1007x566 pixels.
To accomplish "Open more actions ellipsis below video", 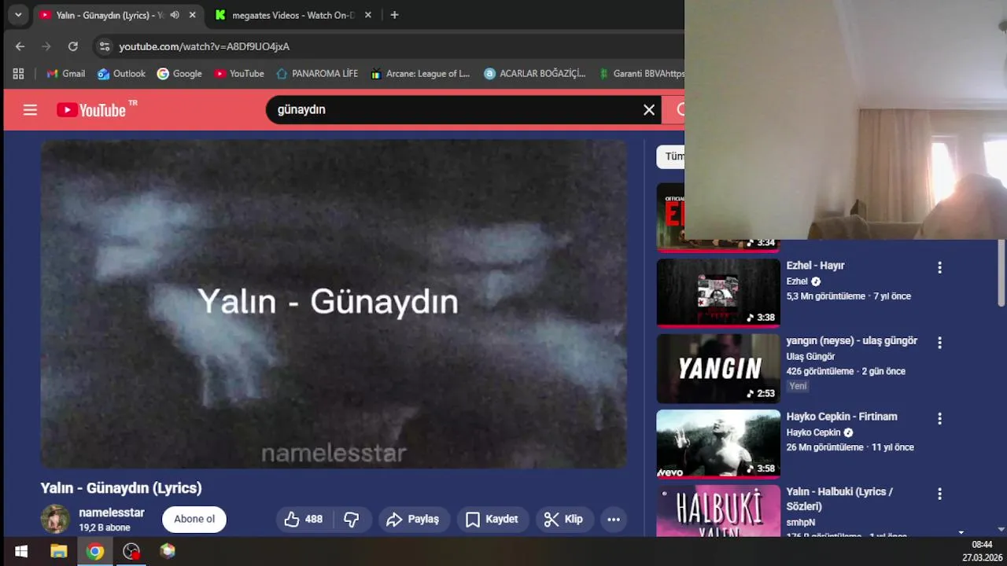I will pyautogui.click(x=614, y=519).
